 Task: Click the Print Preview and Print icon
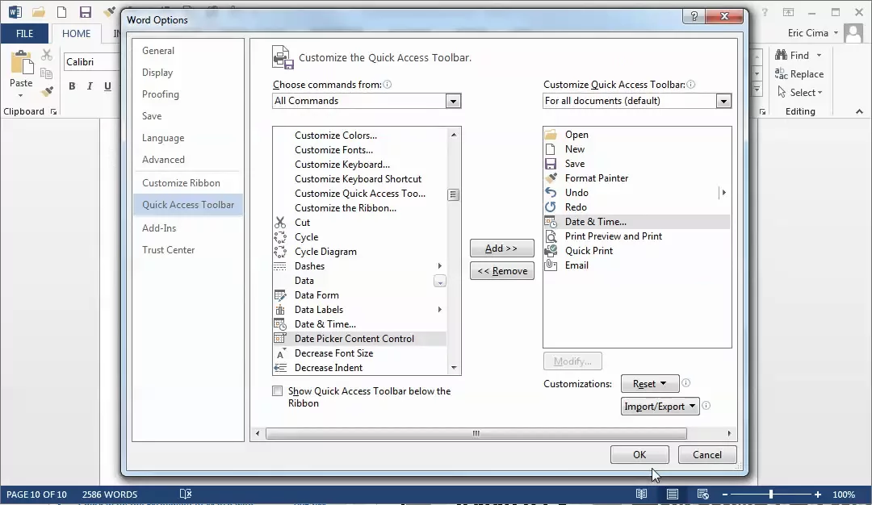click(551, 236)
